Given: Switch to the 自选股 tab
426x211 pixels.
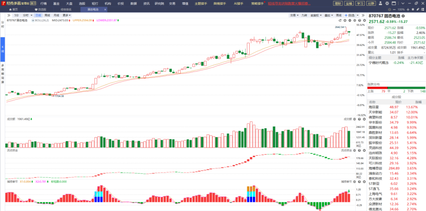Looking at the screenshot, I should coord(40,9).
